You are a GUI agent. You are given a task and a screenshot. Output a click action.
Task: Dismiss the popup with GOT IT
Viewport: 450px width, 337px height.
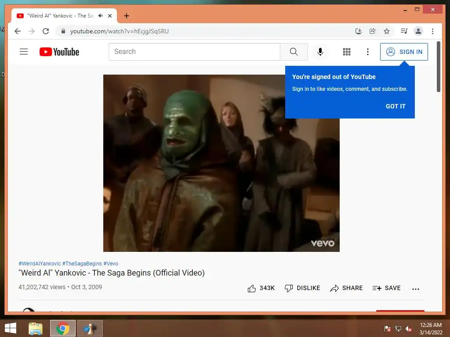(396, 106)
